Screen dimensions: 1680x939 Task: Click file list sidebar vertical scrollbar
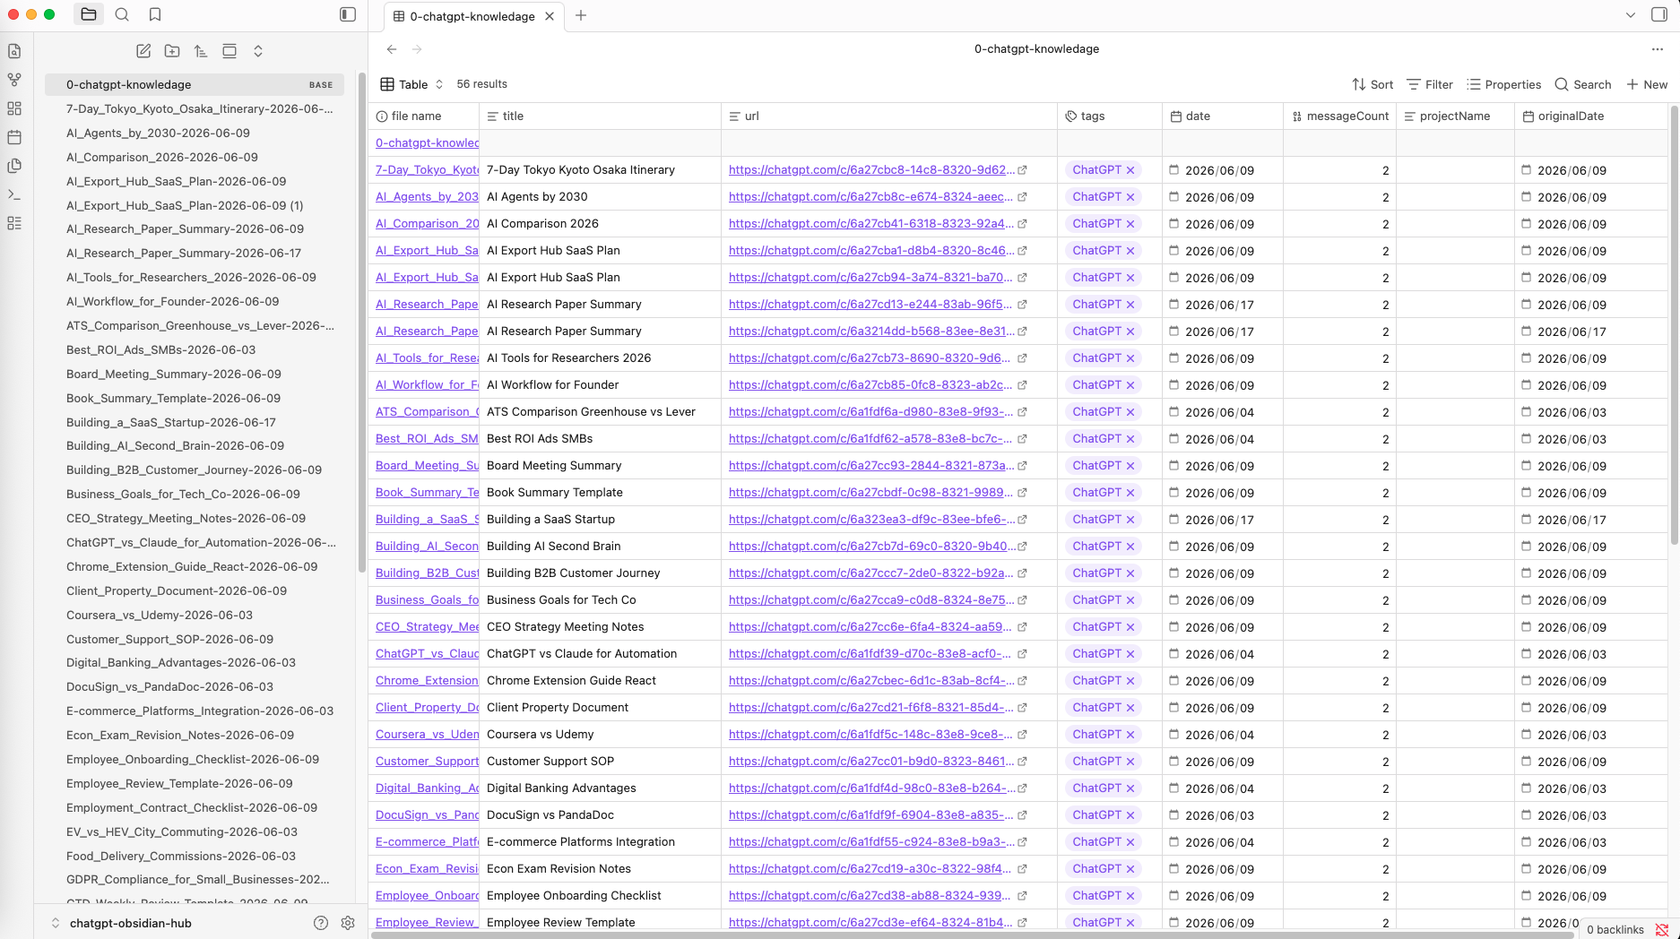pos(361,323)
